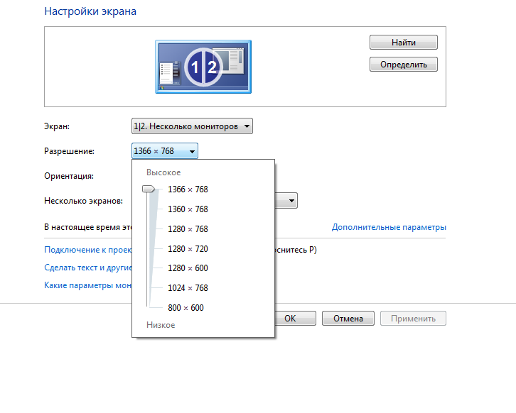
Task: Open the Экран dropdown list
Action: point(192,126)
